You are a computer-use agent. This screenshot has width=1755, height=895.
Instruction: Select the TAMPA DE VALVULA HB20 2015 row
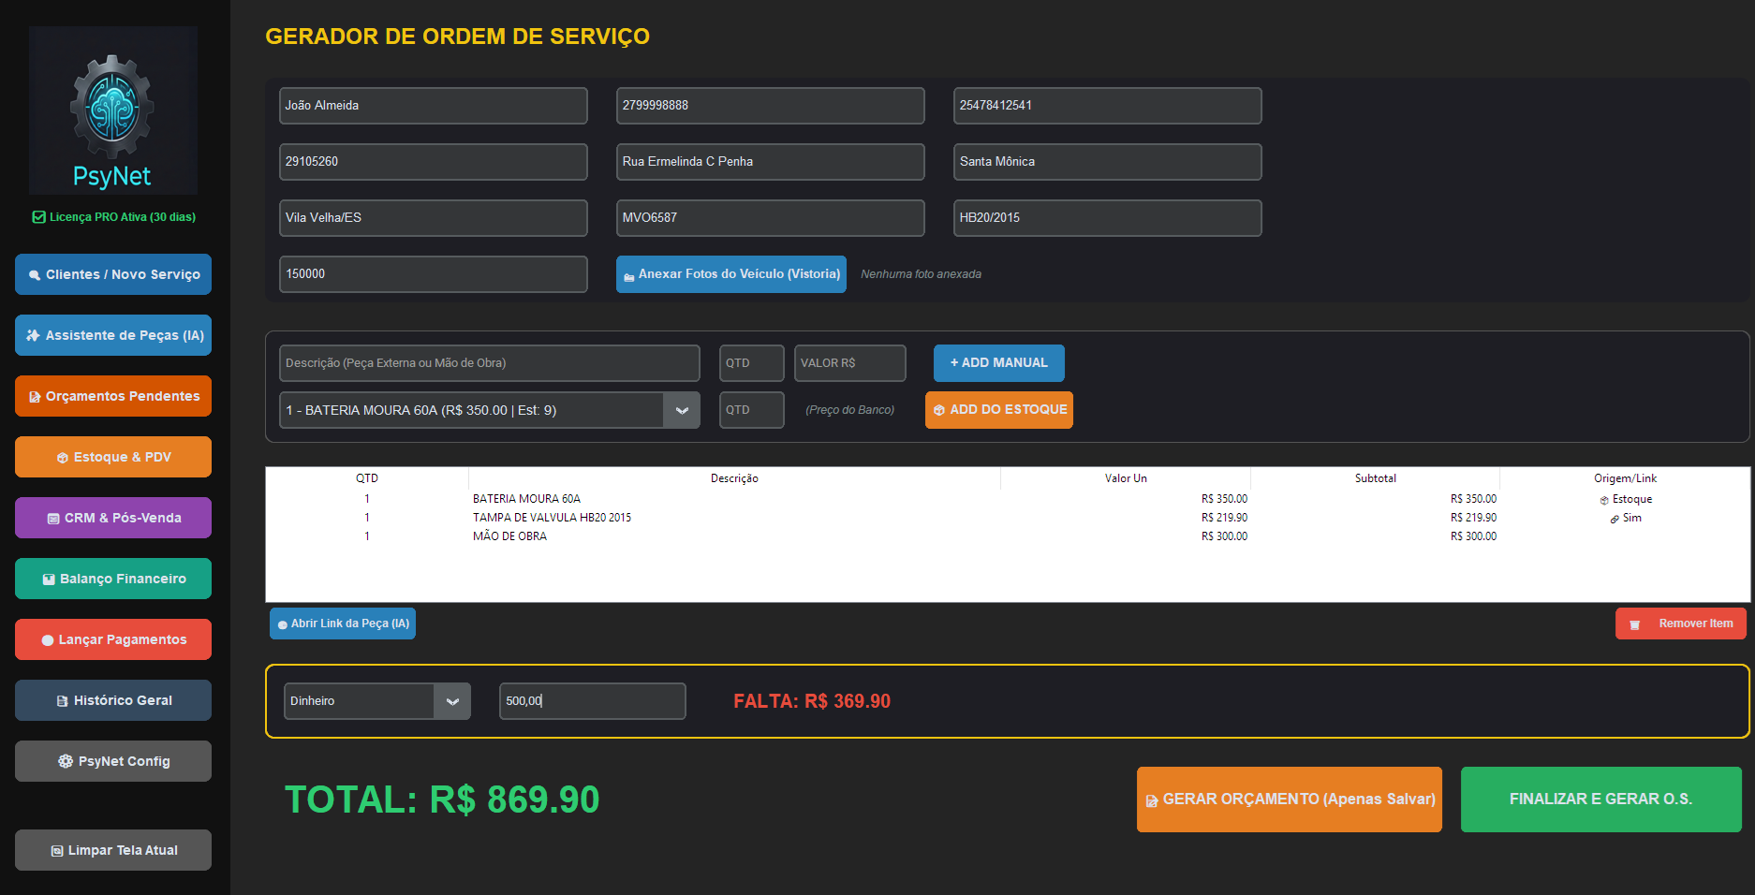(x=552, y=518)
